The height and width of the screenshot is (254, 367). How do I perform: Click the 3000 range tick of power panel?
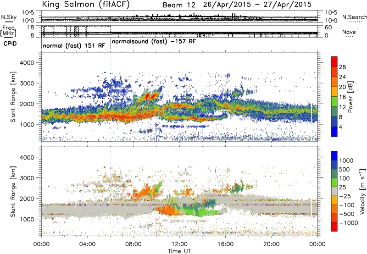point(27,83)
